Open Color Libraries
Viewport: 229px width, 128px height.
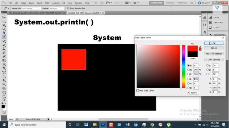[x=214, y=59]
